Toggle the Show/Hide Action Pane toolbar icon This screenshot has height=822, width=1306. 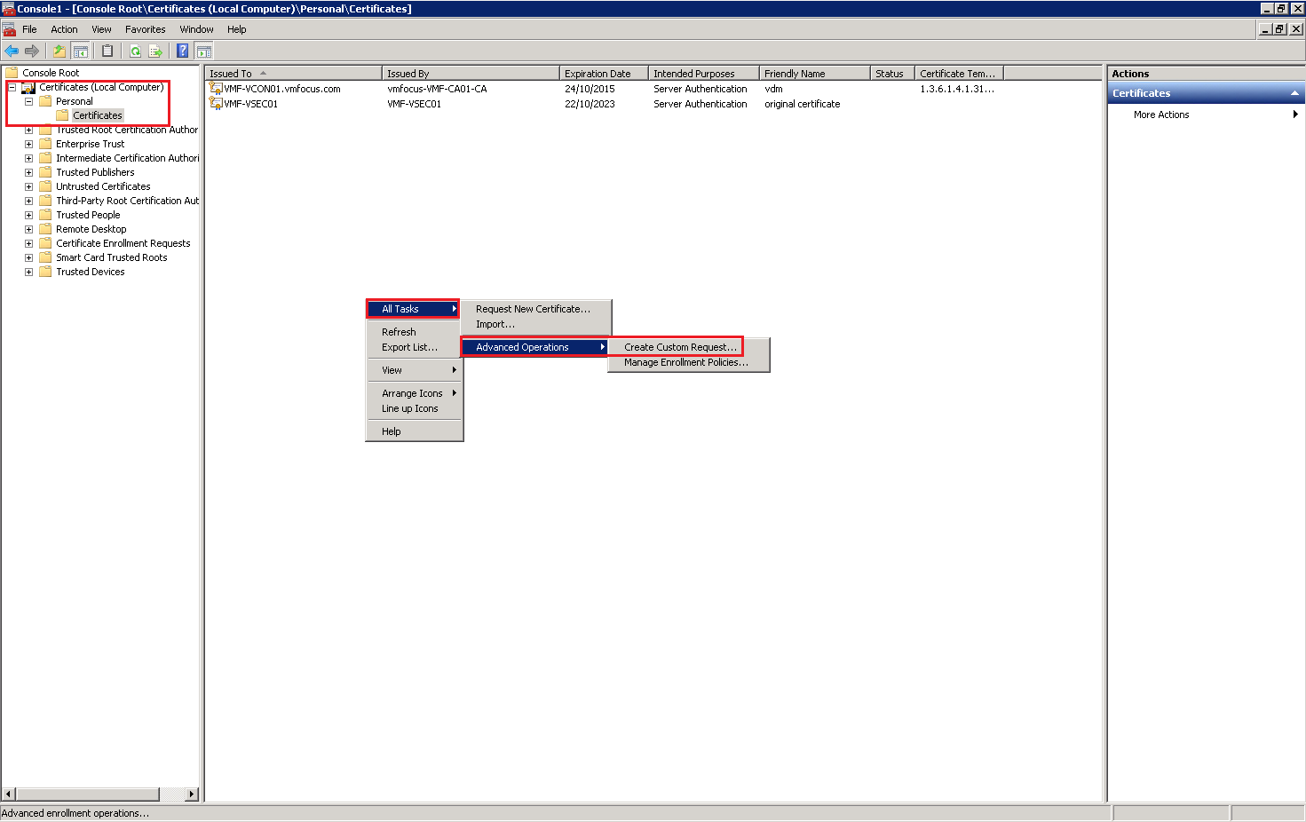[x=203, y=51]
